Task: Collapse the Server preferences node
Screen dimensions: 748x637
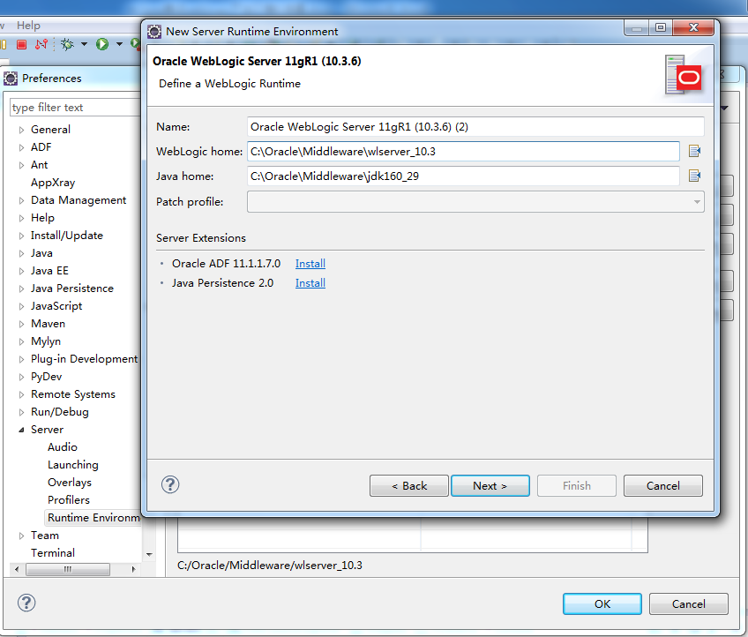Action: [21, 430]
